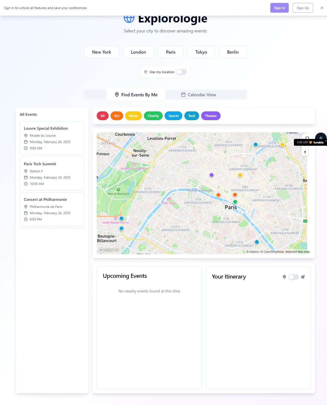Filter events by Tech category

pos(192,116)
